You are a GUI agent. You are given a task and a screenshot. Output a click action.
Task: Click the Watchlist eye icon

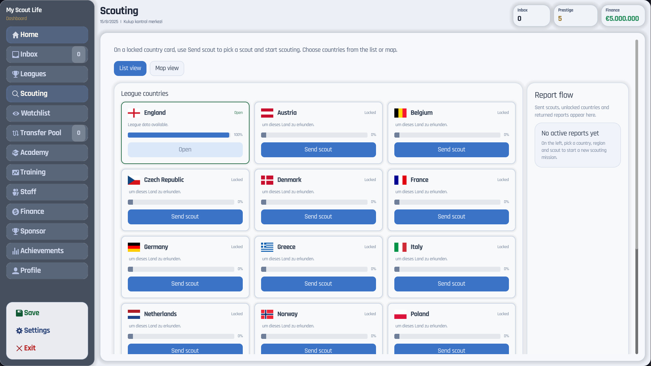(16, 114)
